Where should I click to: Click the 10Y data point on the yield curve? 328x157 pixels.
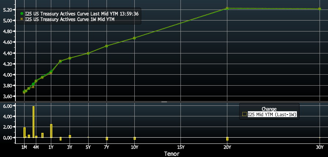coord(134,38)
